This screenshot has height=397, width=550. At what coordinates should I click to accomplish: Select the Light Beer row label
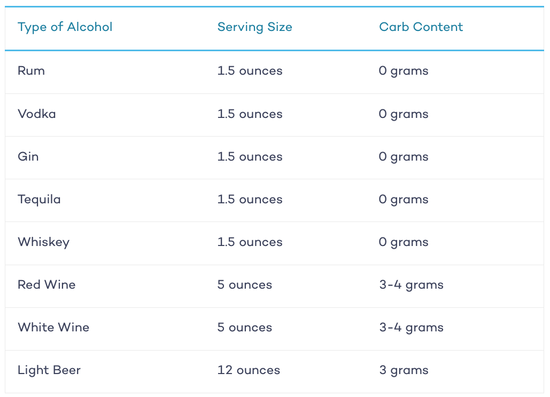(49, 370)
